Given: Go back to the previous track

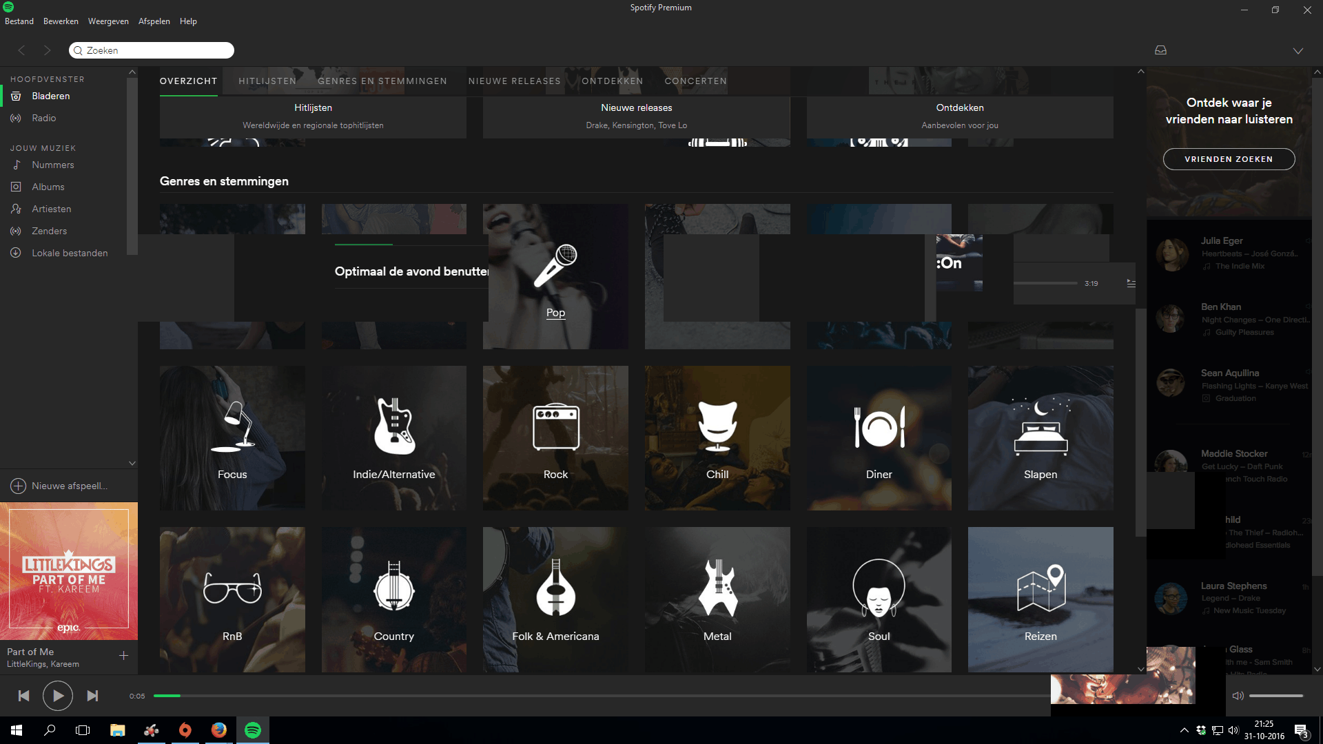Looking at the screenshot, I should tap(23, 696).
